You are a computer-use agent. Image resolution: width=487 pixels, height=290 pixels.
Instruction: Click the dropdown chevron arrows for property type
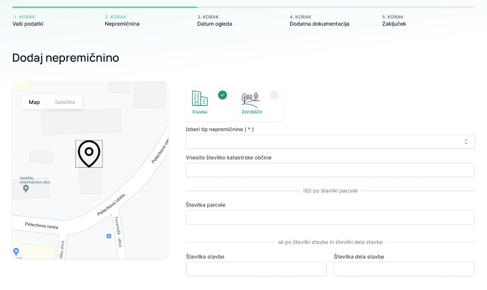click(x=466, y=141)
